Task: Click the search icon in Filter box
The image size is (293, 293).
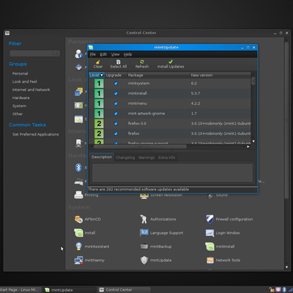Action: pos(56,53)
